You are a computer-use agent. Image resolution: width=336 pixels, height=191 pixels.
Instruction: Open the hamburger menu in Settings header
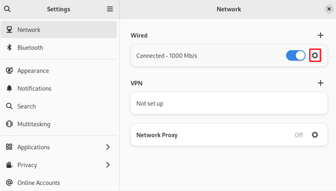click(x=110, y=9)
